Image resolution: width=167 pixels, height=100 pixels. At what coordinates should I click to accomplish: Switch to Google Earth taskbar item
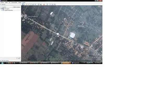pyautogui.click(x=76, y=63)
